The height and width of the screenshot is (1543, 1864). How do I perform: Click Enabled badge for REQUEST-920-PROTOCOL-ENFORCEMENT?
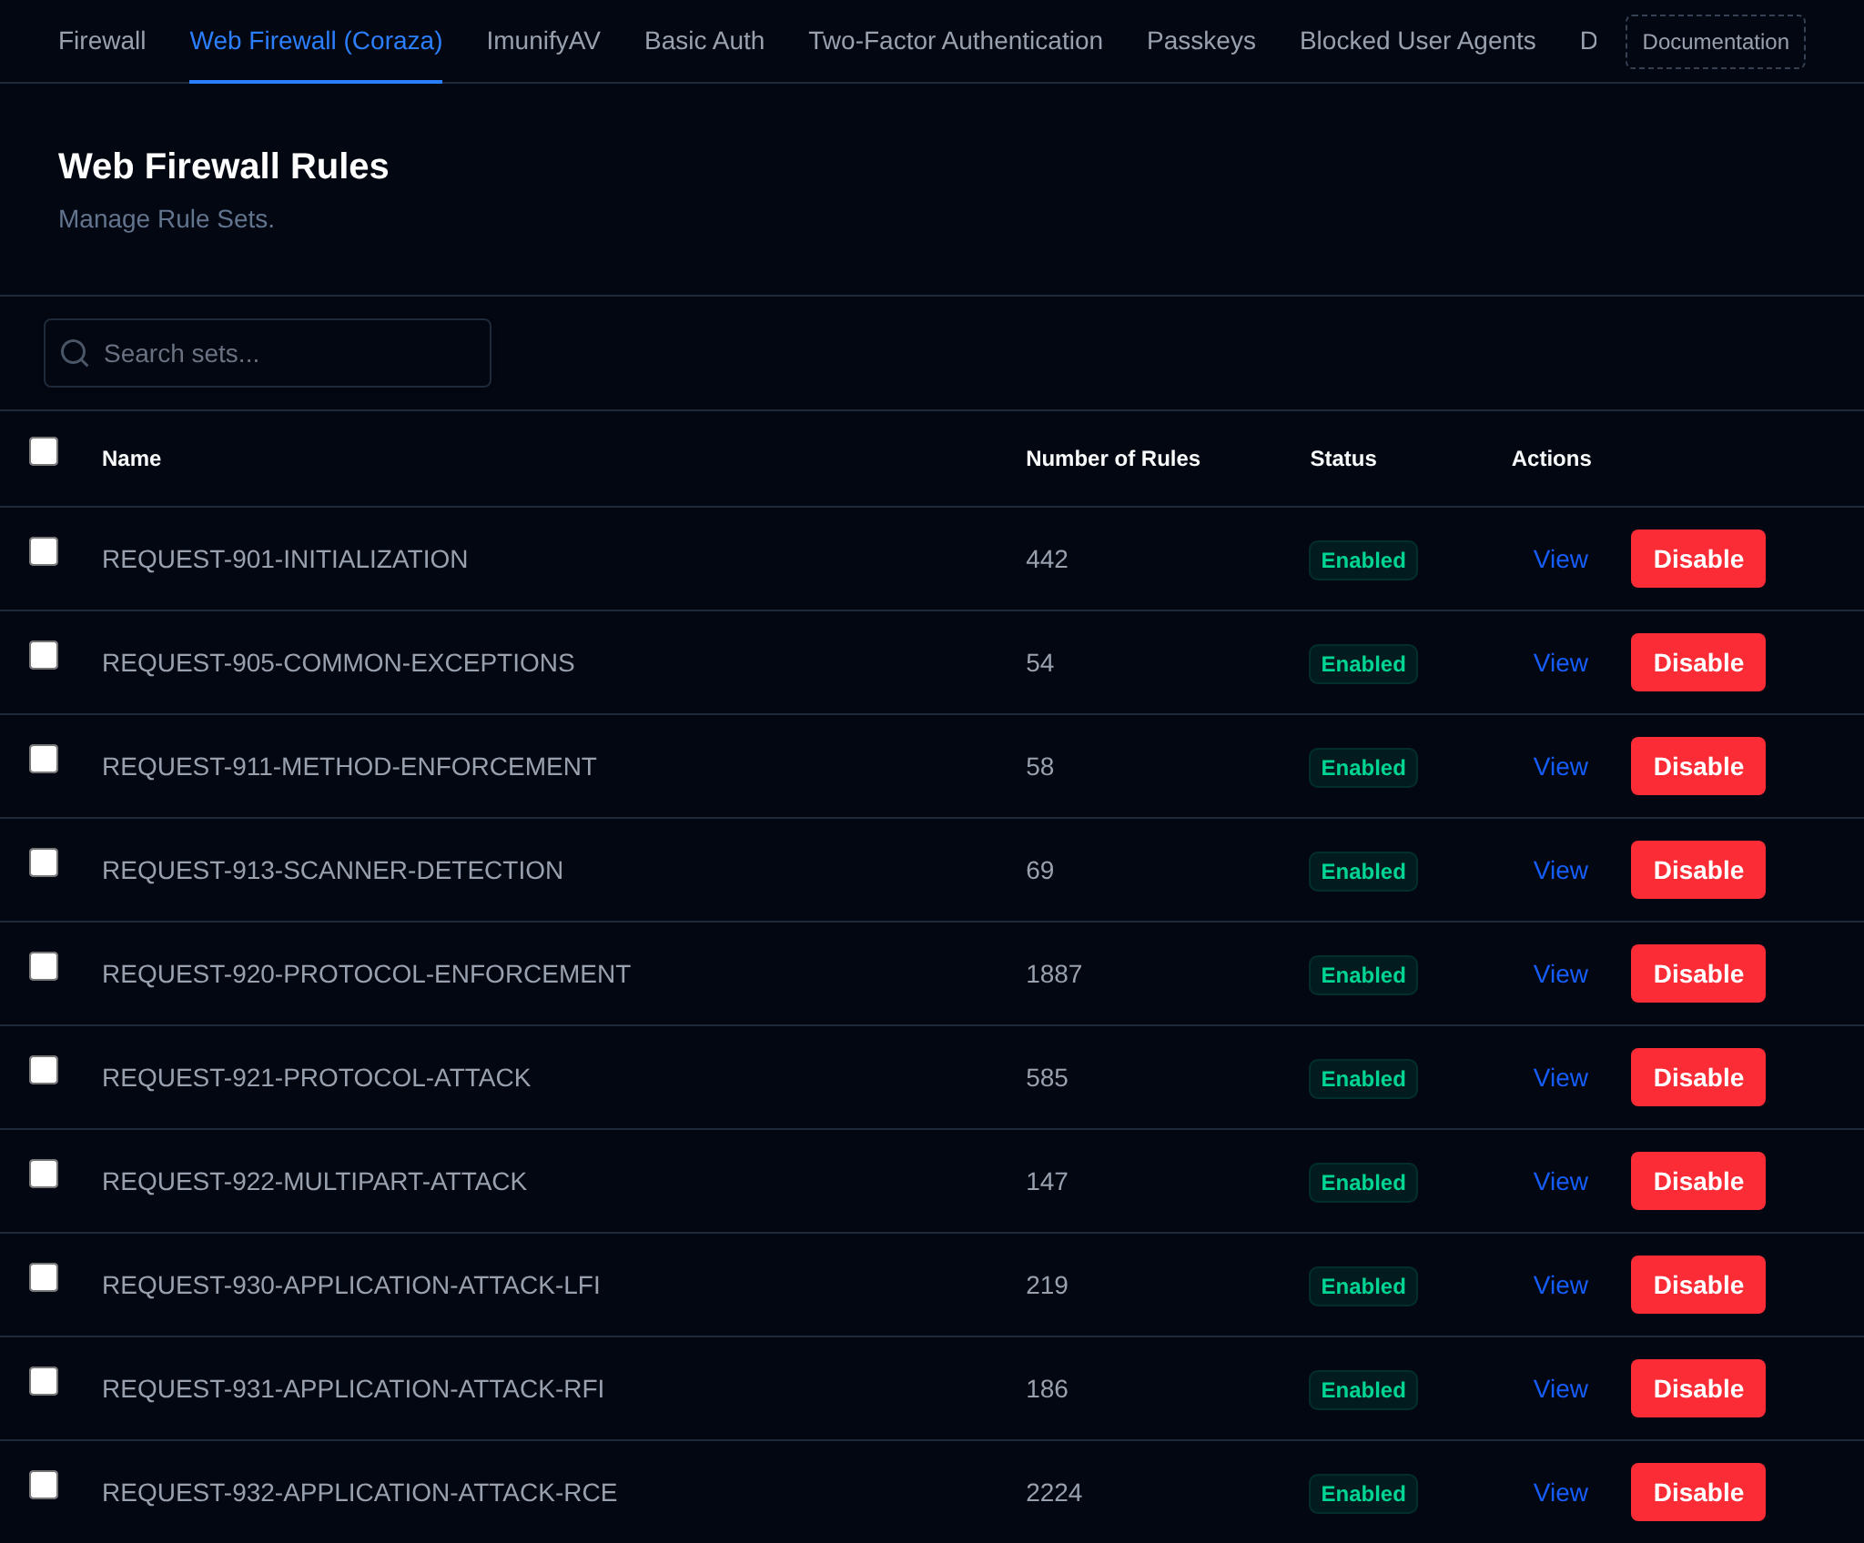pyautogui.click(x=1363, y=975)
